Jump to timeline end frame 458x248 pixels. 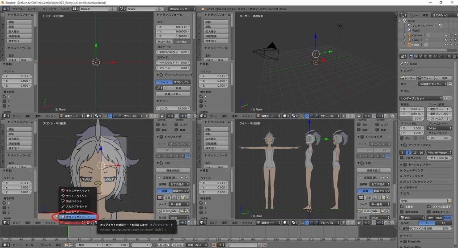point(182,245)
